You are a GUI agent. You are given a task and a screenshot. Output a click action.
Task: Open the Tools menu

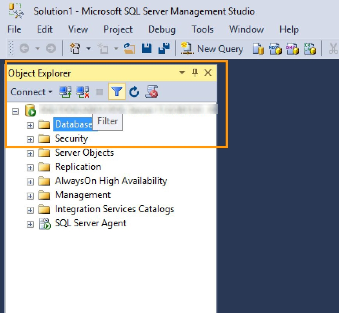pos(202,29)
